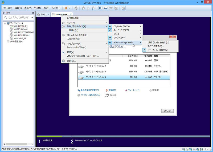Expand the スナップショット(N) submenu arrow
213x152 pixels.
coord(106,44)
